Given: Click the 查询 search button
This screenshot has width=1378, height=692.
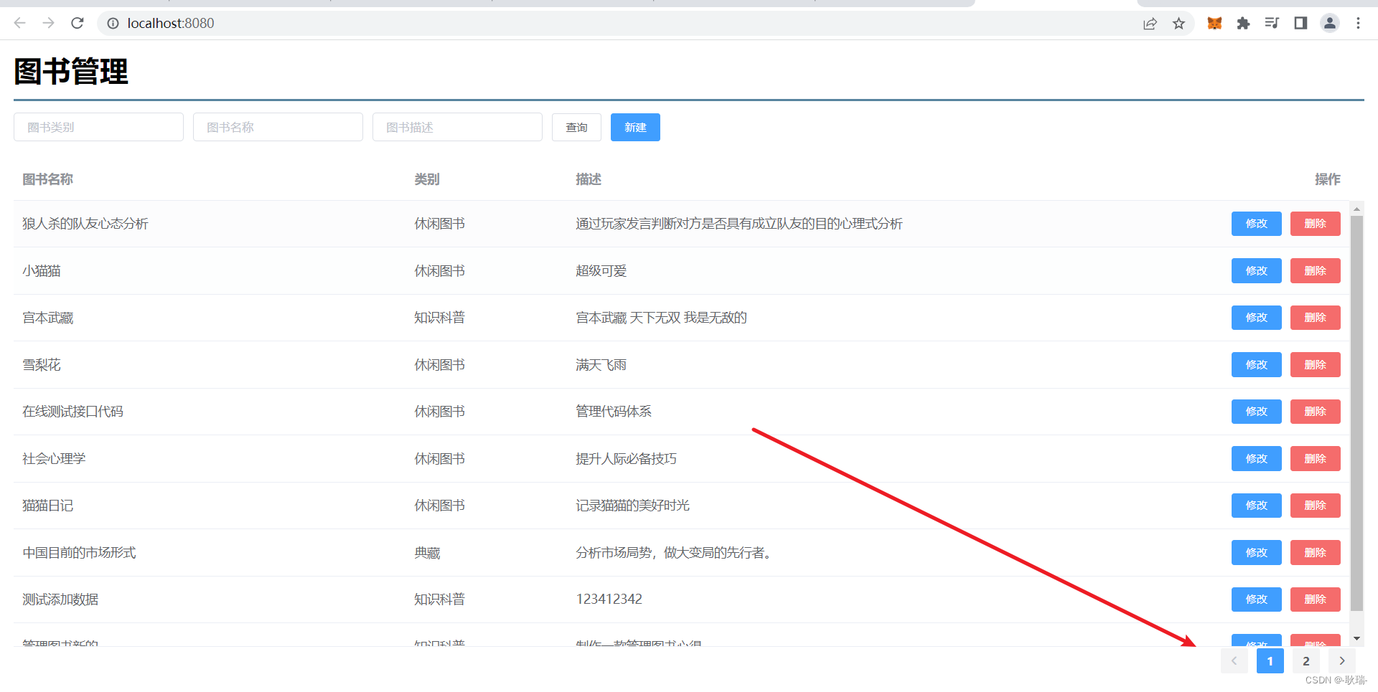Looking at the screenshot, I should coord(576,127).
